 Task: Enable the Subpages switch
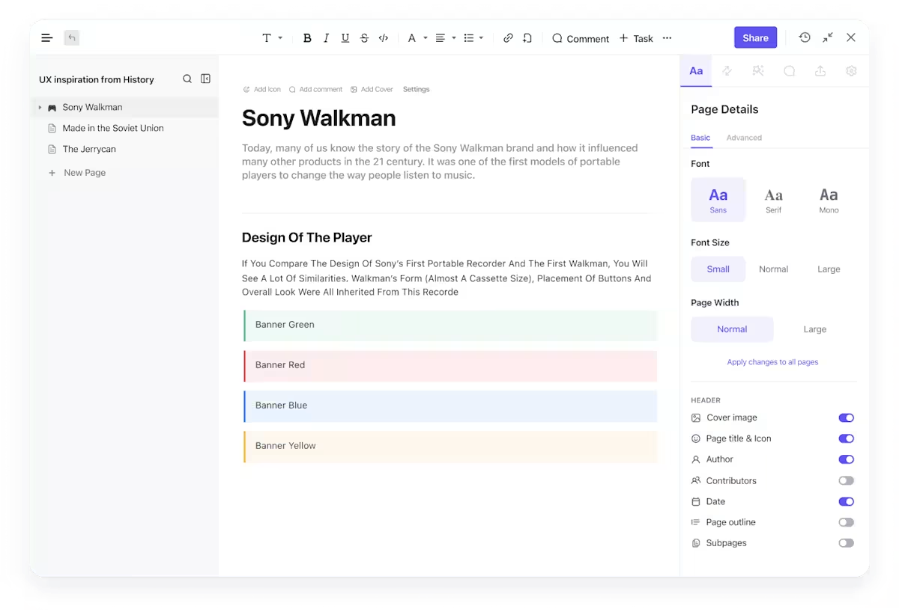846,543
